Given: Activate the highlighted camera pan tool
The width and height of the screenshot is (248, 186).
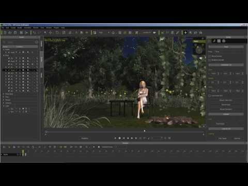Looking at the screenshot, I should pyautogui.click(x=185, y=33).
